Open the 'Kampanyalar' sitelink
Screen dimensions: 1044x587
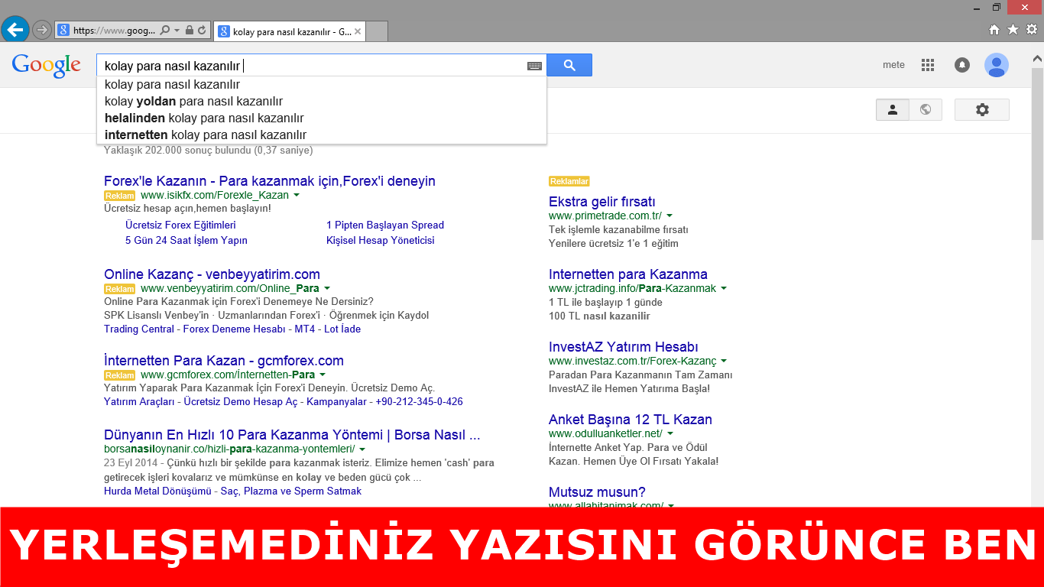(x=337, y=402)
